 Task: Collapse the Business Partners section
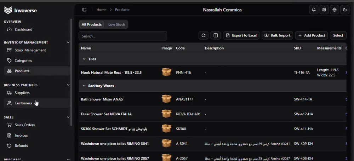tap(68, 85)
